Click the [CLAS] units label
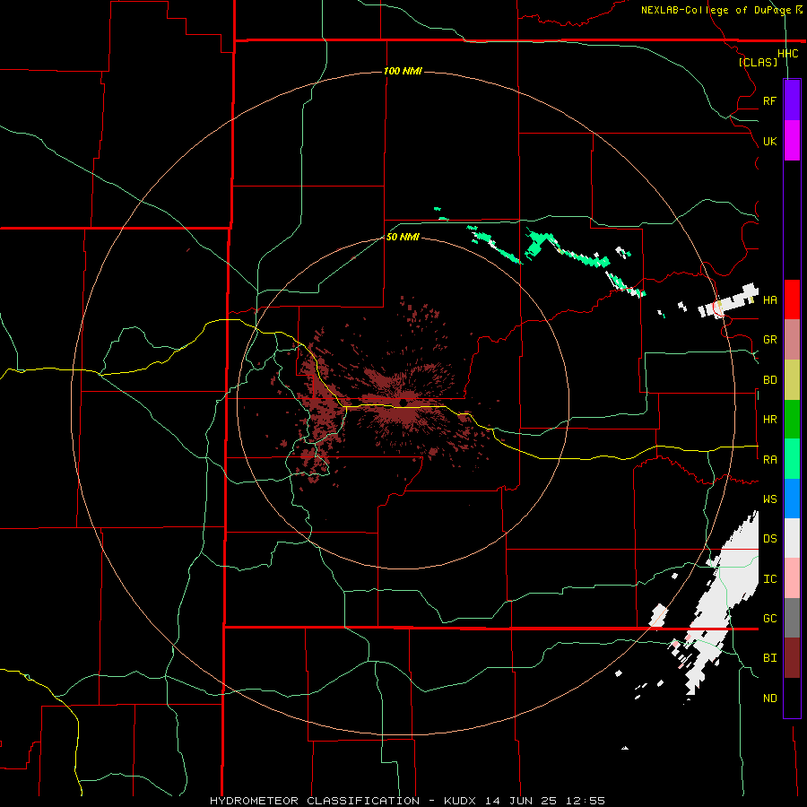Viewport: 807px width, 807px height. (x=758, y=63)
